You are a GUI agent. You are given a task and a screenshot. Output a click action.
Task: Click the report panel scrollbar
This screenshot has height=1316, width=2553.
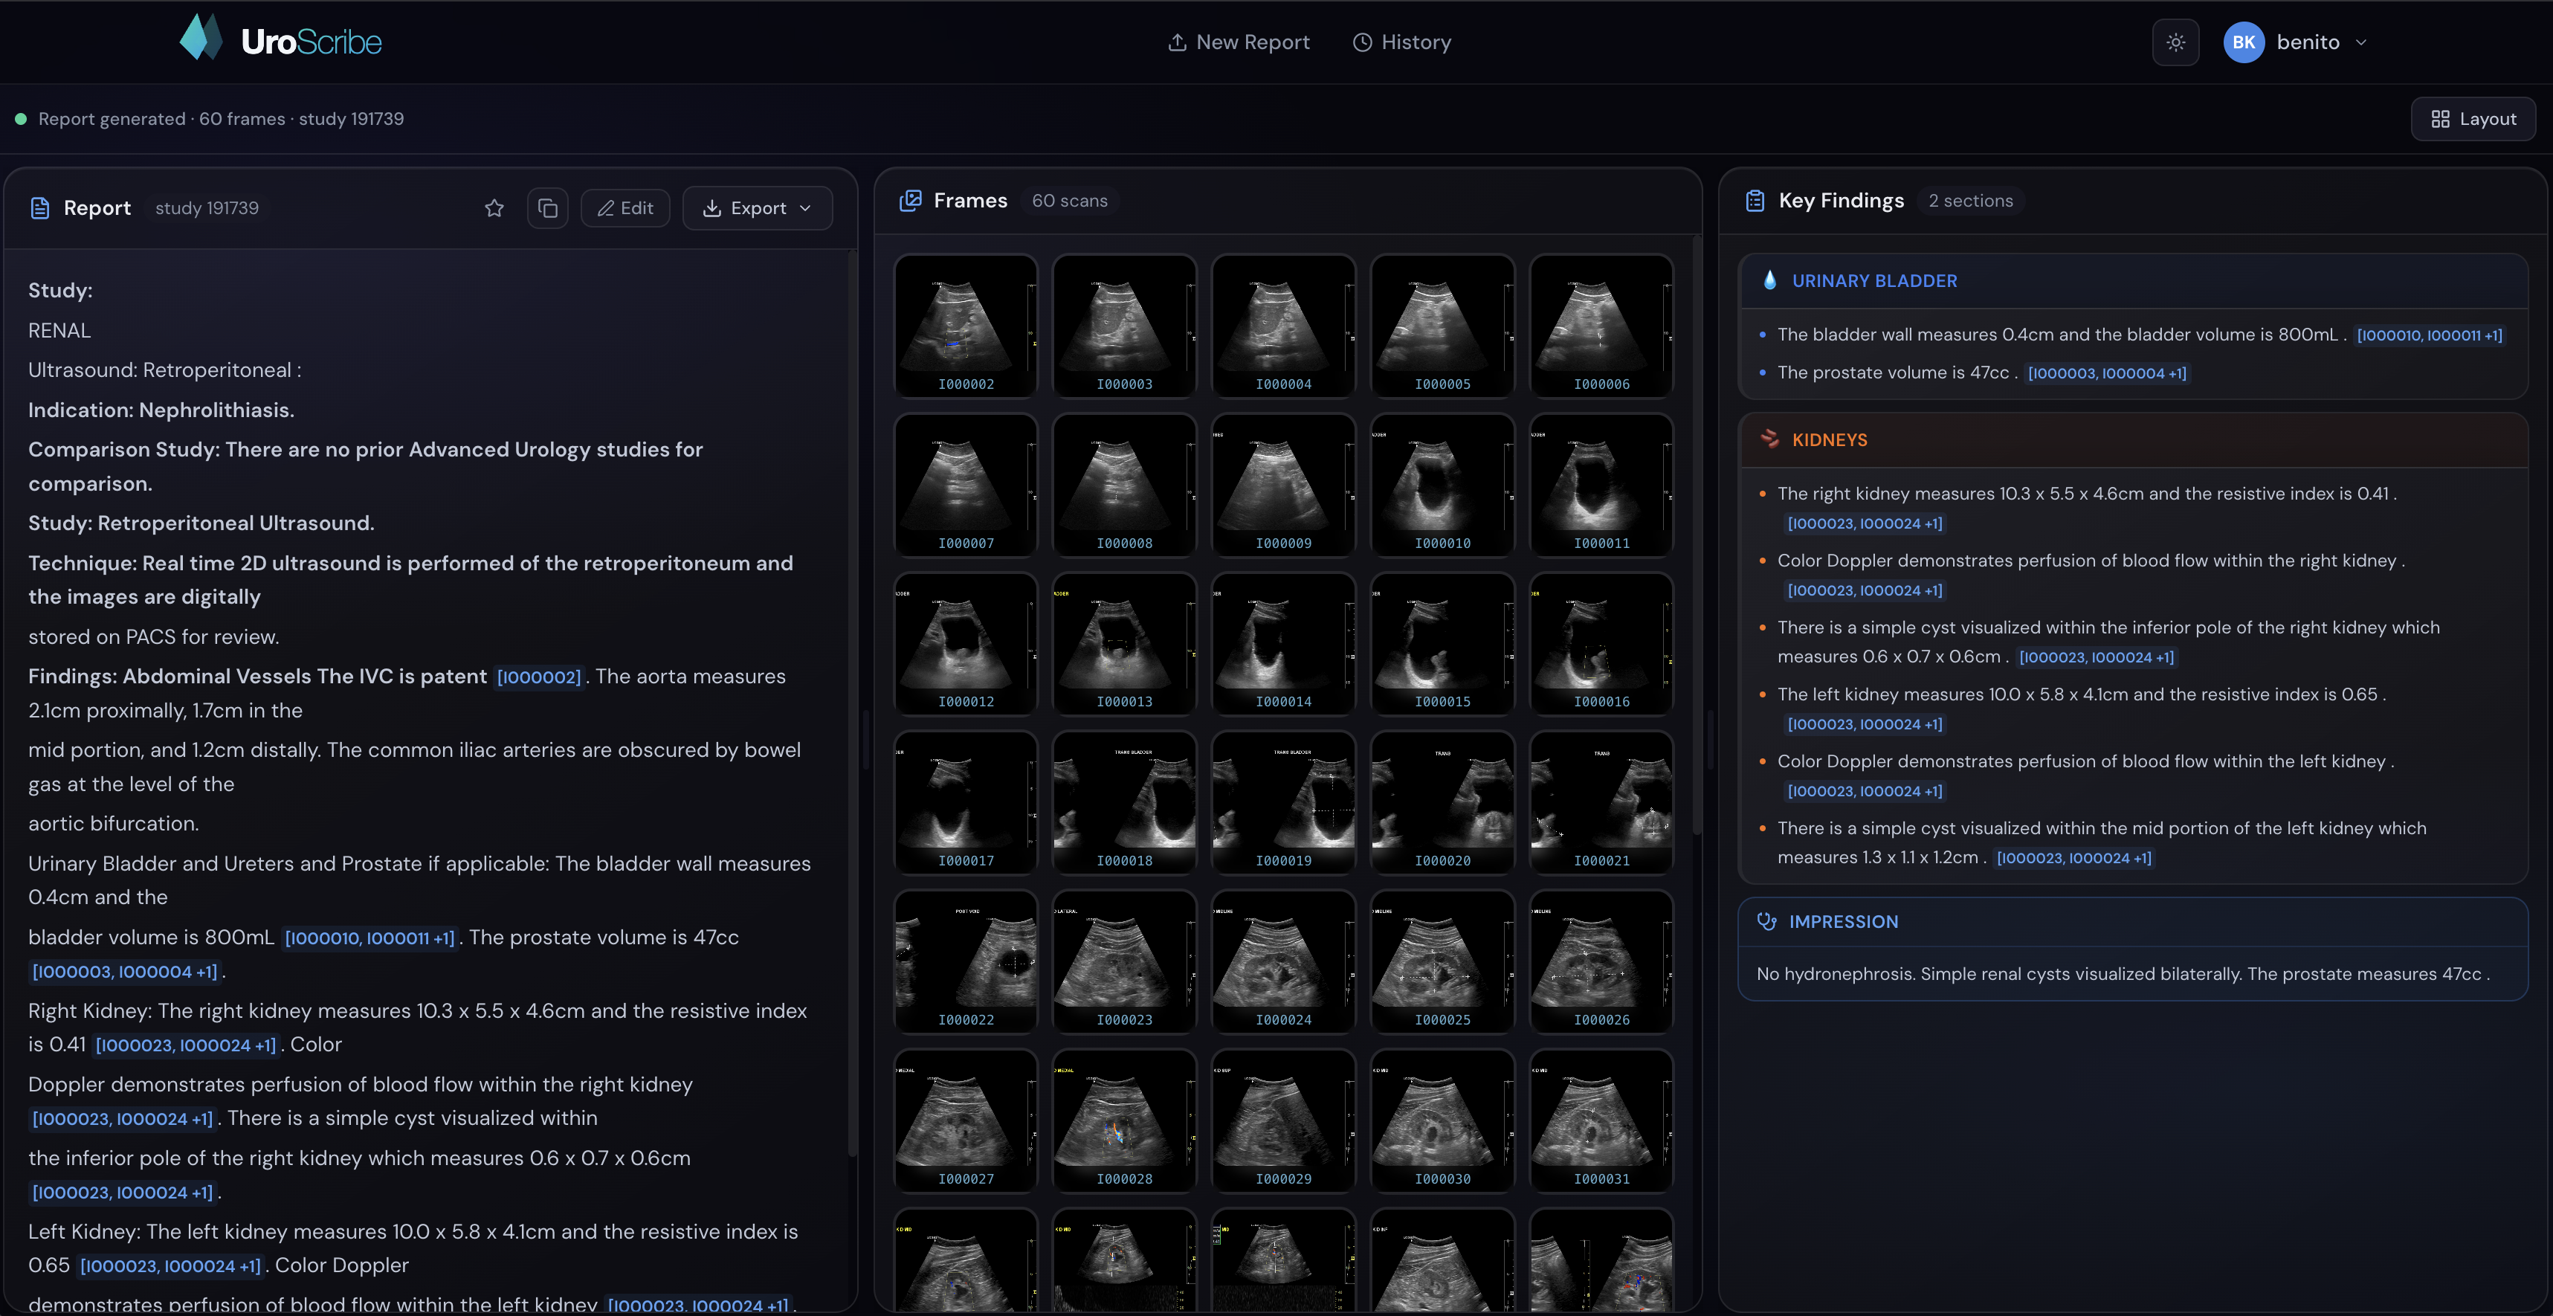pyautogui.click(x=851, y=694)
